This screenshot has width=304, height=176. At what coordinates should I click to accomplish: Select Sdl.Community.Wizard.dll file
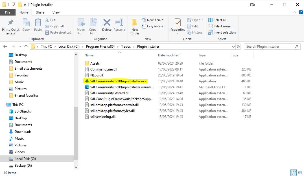107,93
